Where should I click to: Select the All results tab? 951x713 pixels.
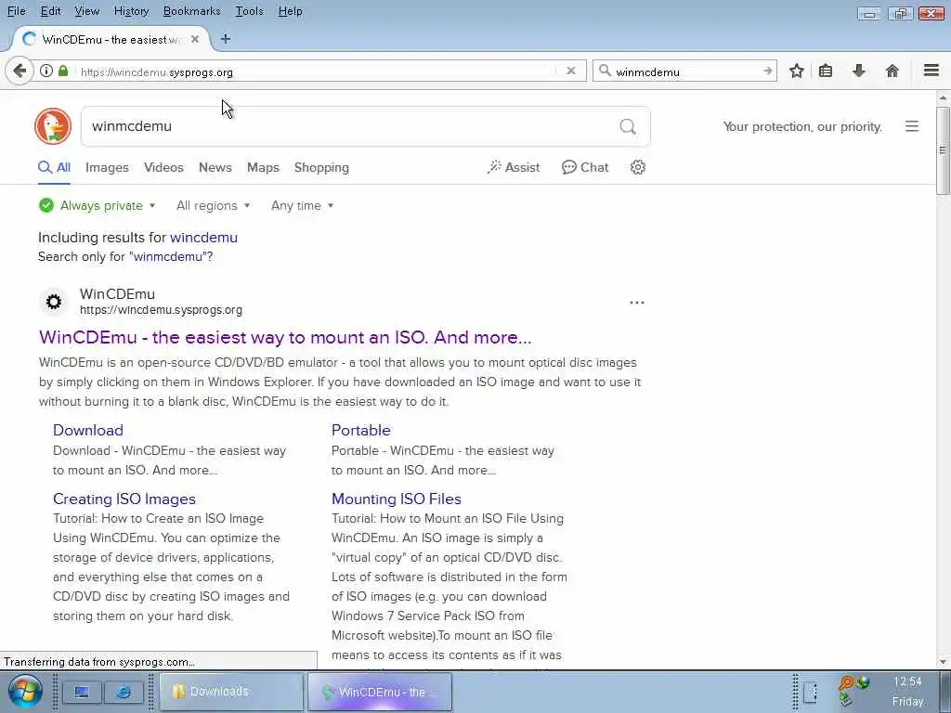(54, 167)
